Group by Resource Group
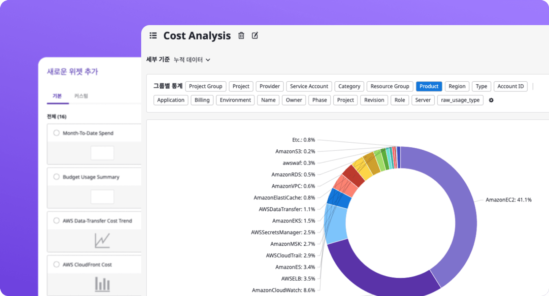This screenshot has width=549, height=296. coord(390,86)
